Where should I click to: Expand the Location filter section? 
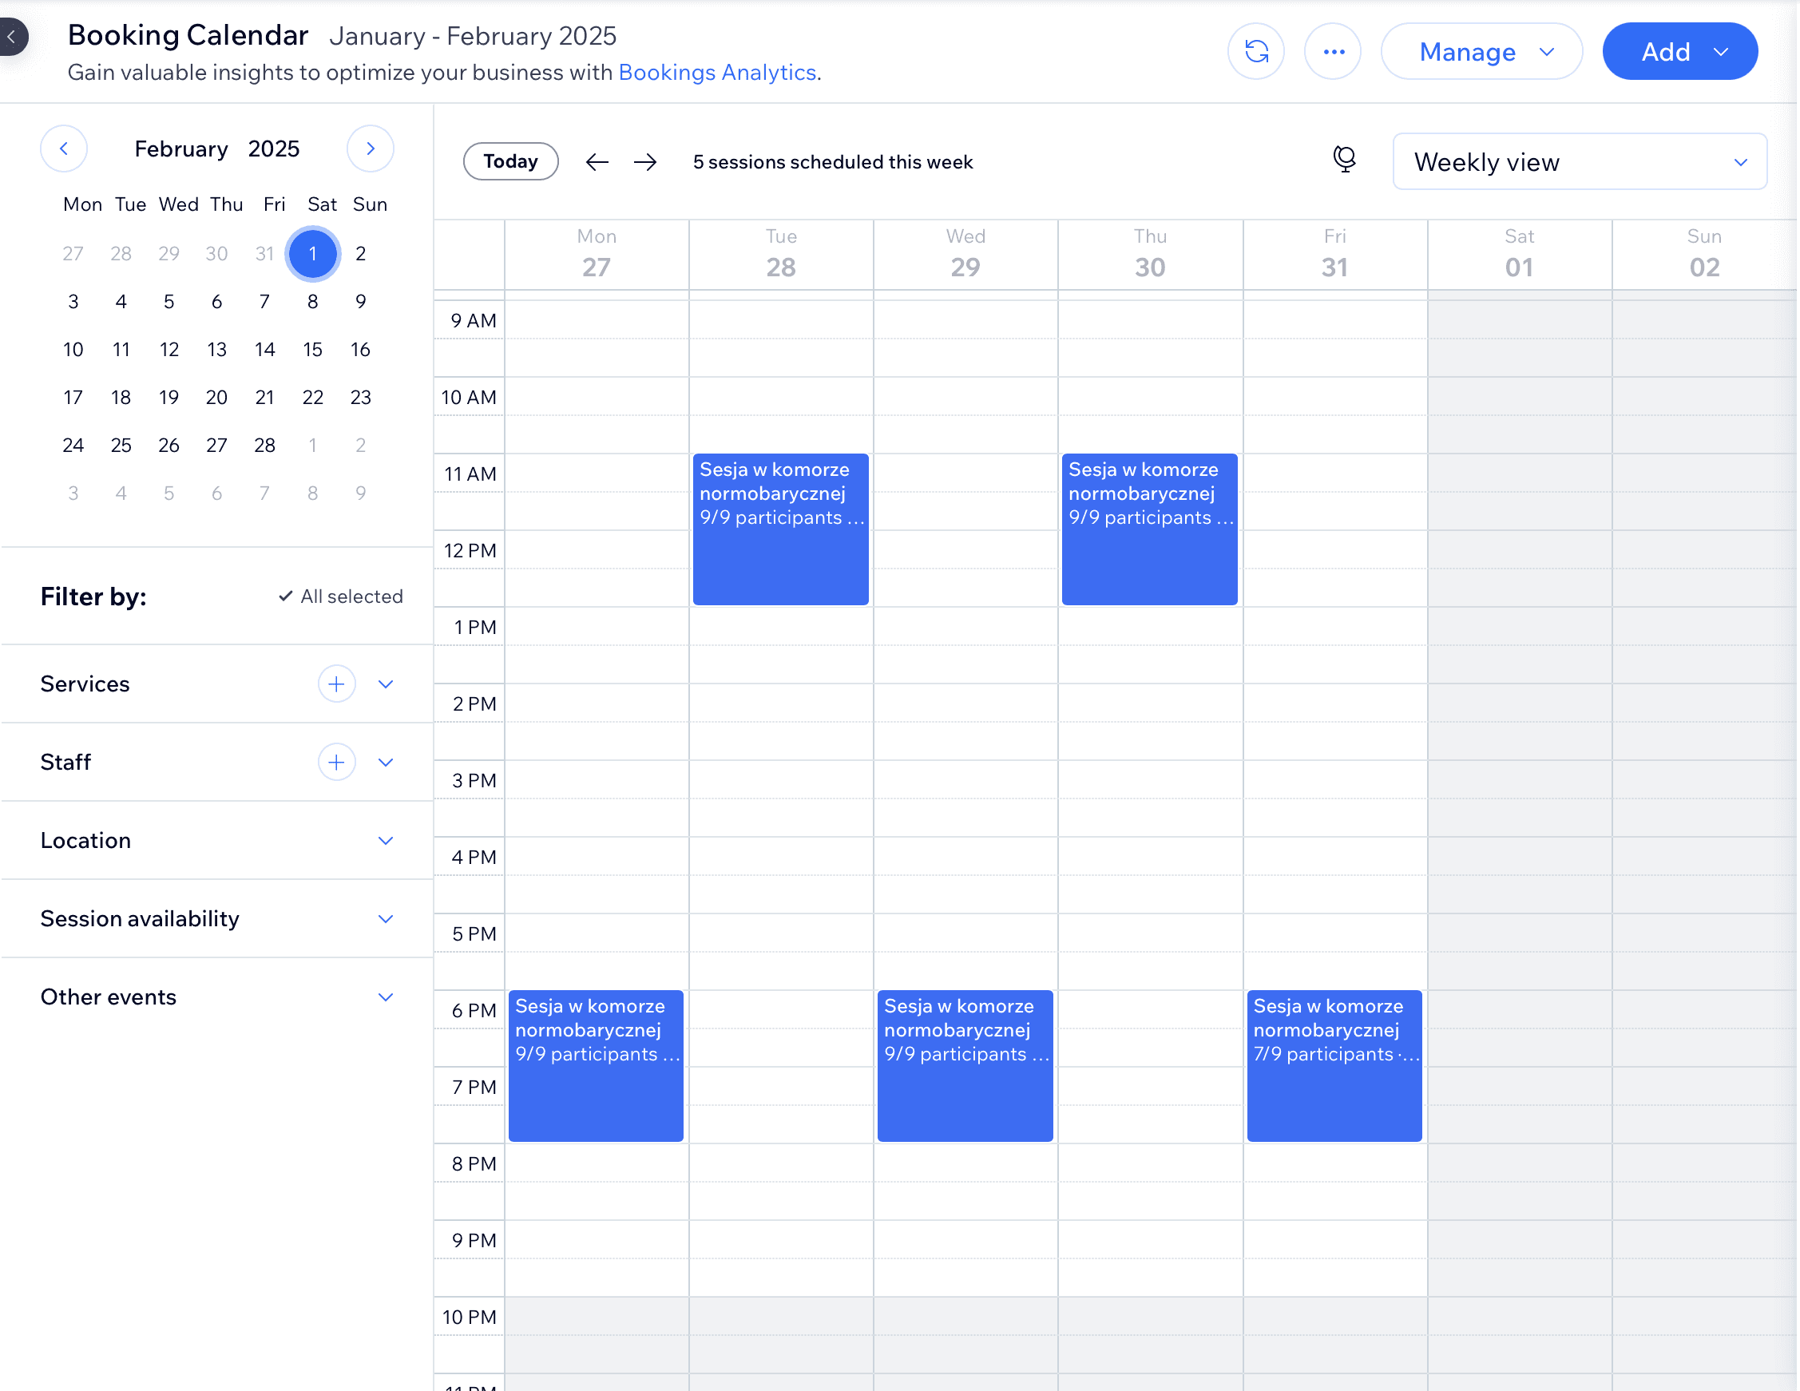click(385, 841)
